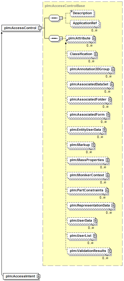
Task: Select the lower sequence octagon icon
Action: (54, 38)
